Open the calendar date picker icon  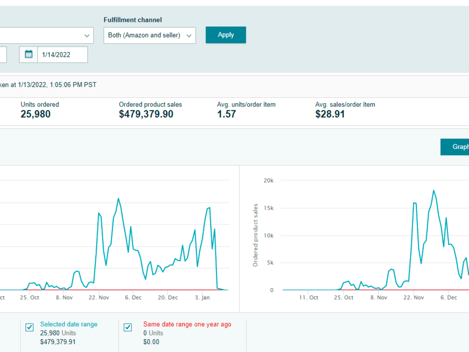[29, 54]
